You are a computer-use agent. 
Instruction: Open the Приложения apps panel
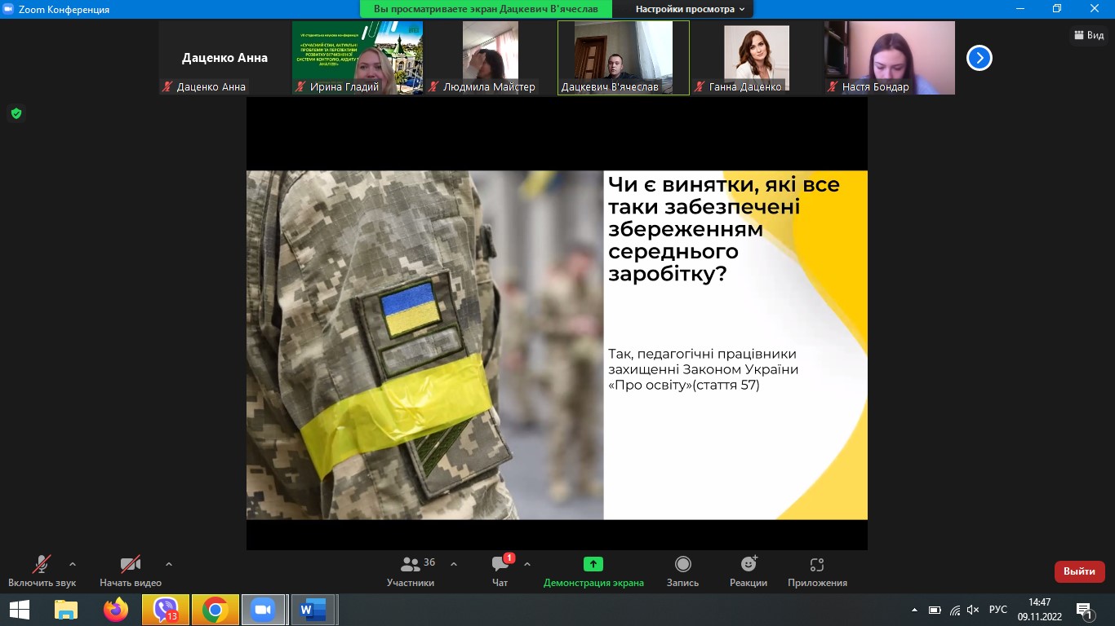(x=817, y=571)
